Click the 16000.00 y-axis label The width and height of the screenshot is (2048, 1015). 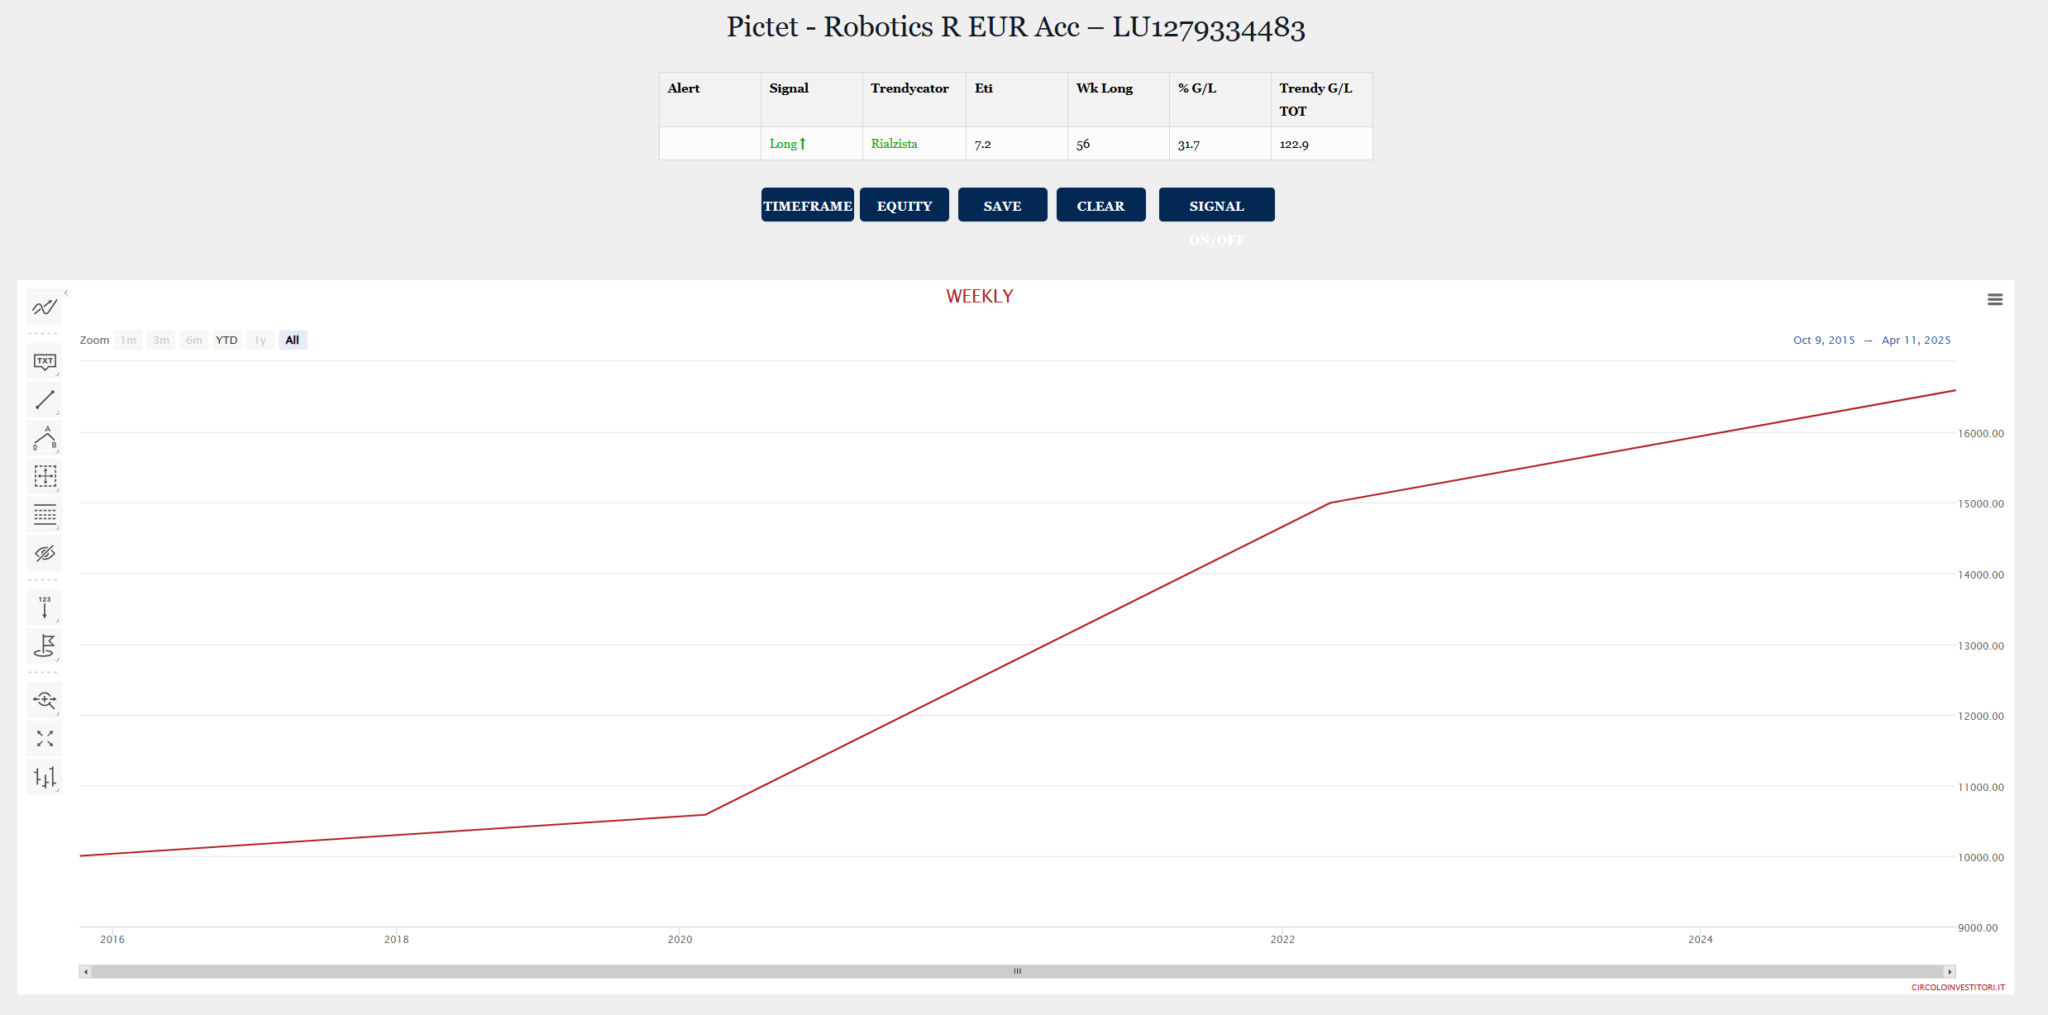[x=1981, y=433]
